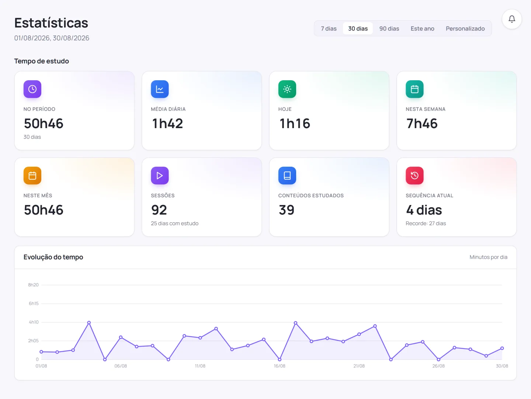Click the 11/08 x-axis label
The image size is (531, 399).
(200, 366)
